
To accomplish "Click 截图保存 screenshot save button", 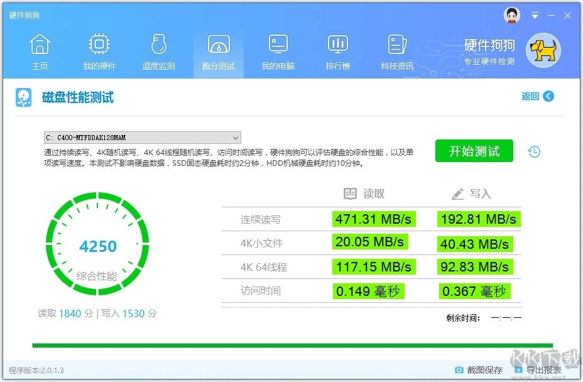I will point(479,370).
